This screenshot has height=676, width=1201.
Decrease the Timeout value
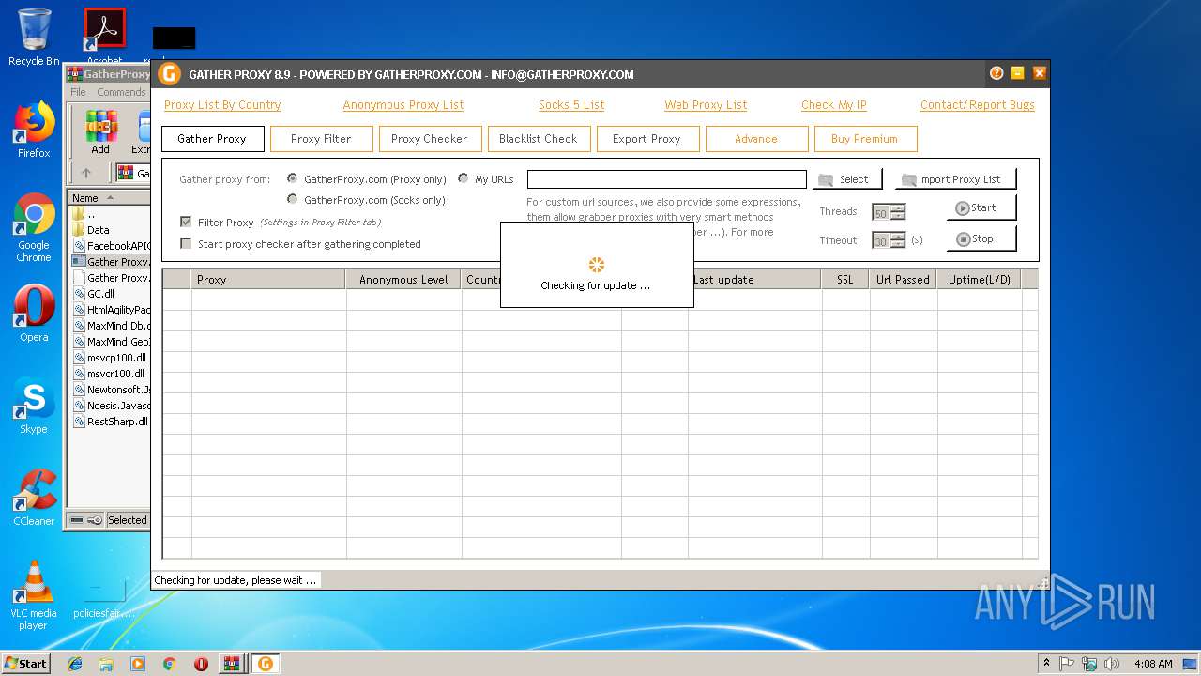(x=898, y=245)
